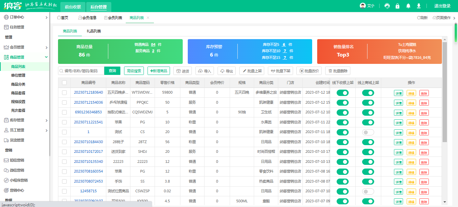
Task: Enable 线上商城上架 toggle for 测试 row
Action: click(368, 132)
